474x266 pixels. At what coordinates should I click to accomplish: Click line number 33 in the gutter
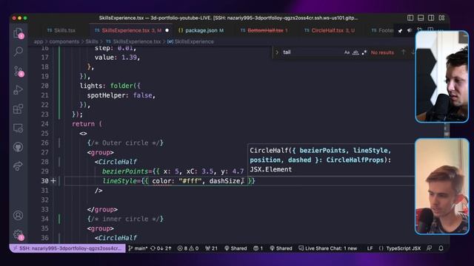click(x=44, y=209)
